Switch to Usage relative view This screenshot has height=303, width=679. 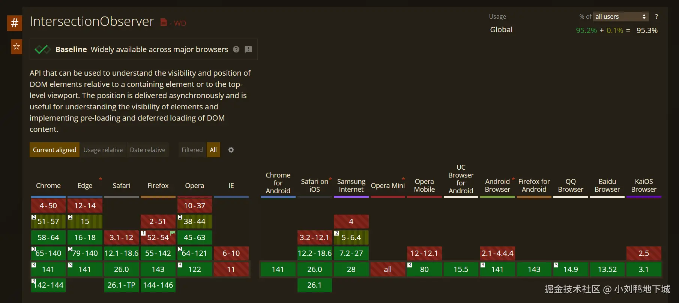point(103,150)
